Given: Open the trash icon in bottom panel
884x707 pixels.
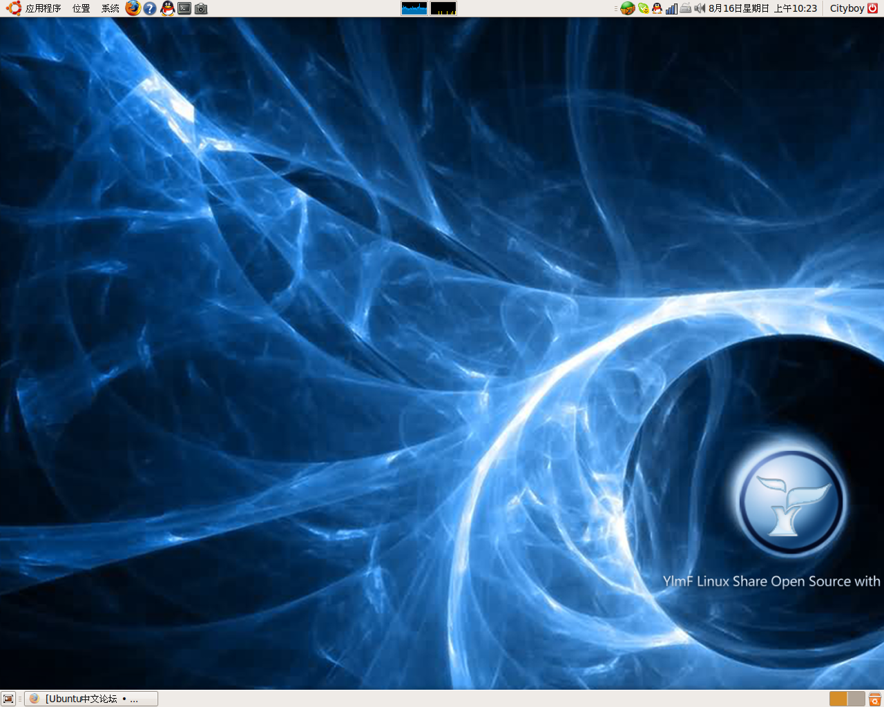Looking at the screenshot, I should [875, 699].
